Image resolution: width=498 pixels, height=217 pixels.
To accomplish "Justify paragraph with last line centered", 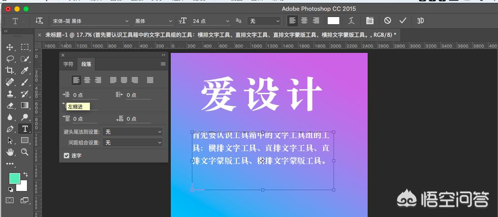I will coord(124,80).
